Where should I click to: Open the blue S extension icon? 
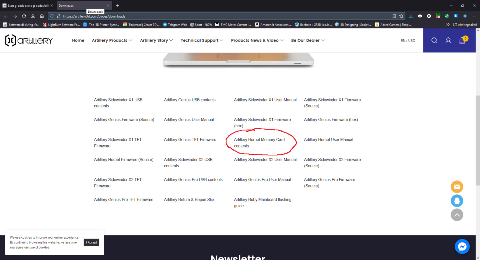(x=456, y=16)
